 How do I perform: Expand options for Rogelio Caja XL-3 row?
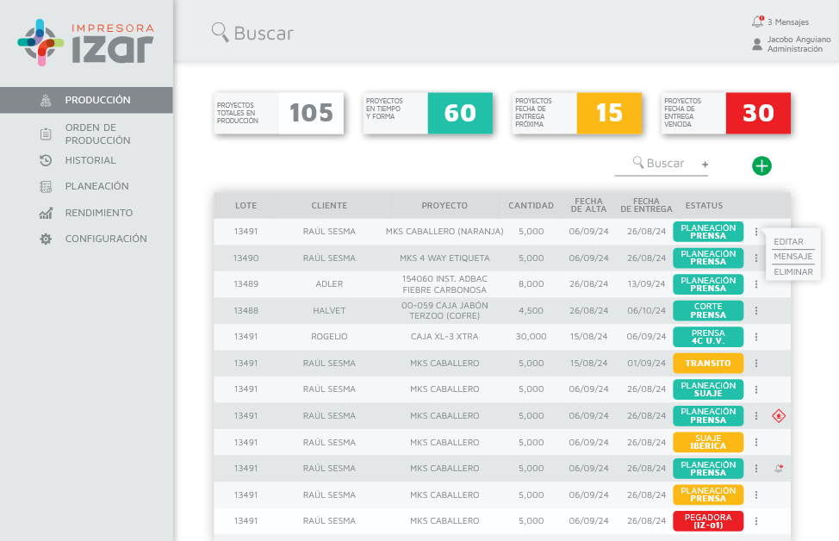756,337
